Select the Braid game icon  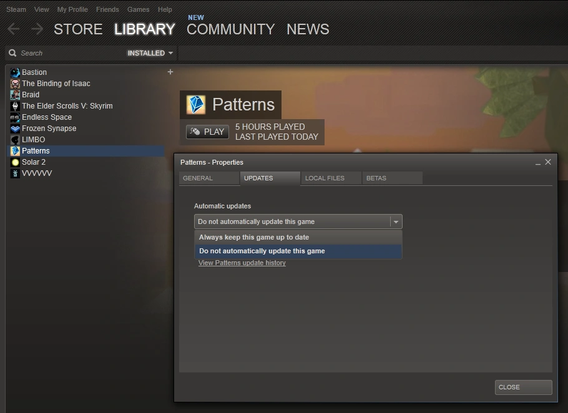[x=16, y=94]
